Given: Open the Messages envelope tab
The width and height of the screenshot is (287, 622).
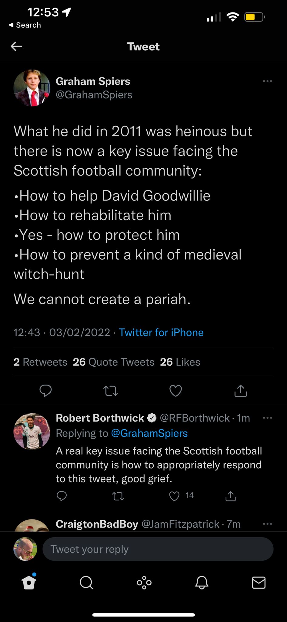Looking at the screenshot, I should [259, 583].
